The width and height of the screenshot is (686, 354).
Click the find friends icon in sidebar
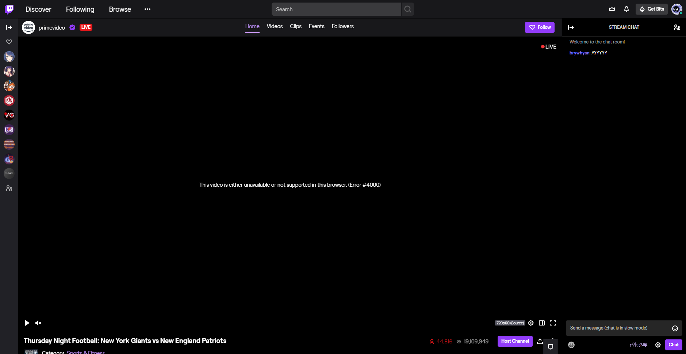[9, 189]
